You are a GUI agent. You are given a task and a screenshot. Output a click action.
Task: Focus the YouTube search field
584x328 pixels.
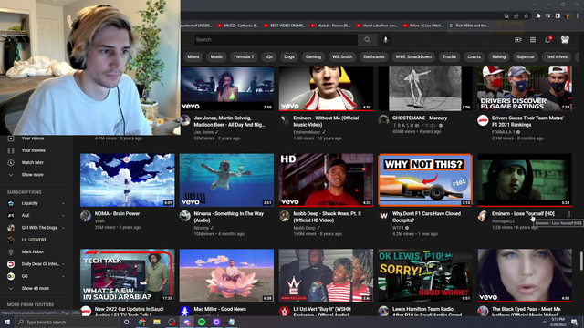coord(276,40)
